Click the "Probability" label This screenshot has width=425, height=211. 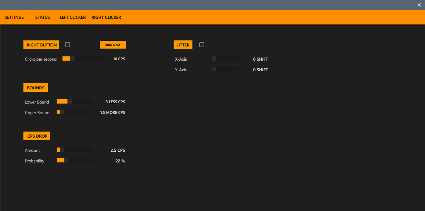point(34,161)
